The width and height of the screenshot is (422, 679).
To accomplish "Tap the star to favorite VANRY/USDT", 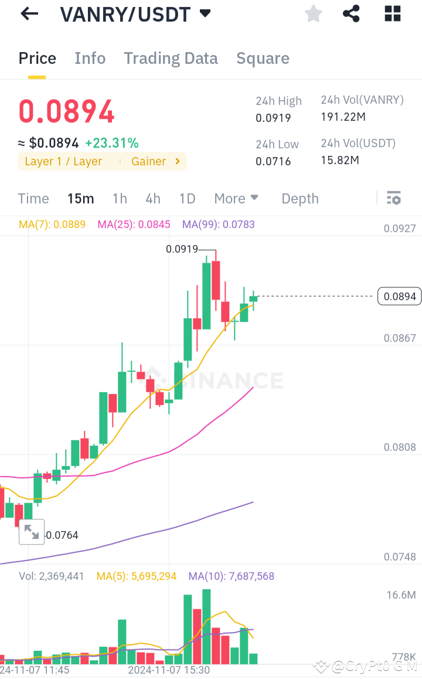I will (x=313, y=13).
